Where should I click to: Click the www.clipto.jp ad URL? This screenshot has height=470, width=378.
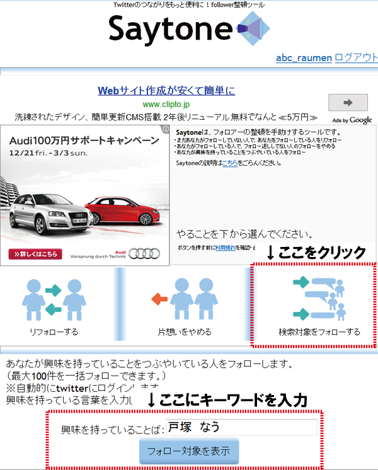pos(166,105)
